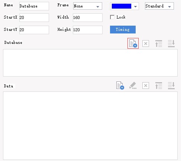Click the blue color swatch
The height and width of the screenshot is (161, 181).
122,6
